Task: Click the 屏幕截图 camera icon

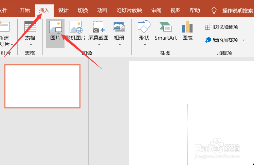Action: 98,27
